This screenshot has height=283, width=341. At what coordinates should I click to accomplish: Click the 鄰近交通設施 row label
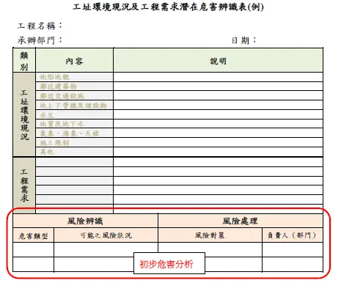(62, 96)
